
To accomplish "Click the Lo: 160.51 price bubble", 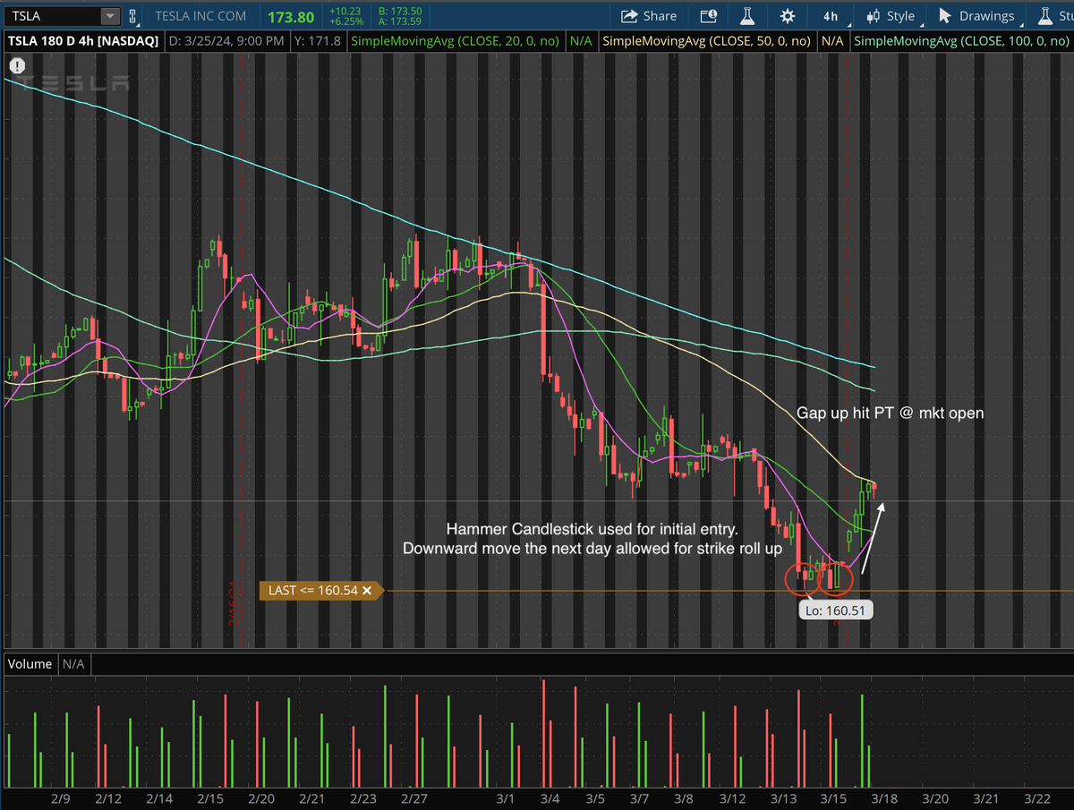I will 837,610.
